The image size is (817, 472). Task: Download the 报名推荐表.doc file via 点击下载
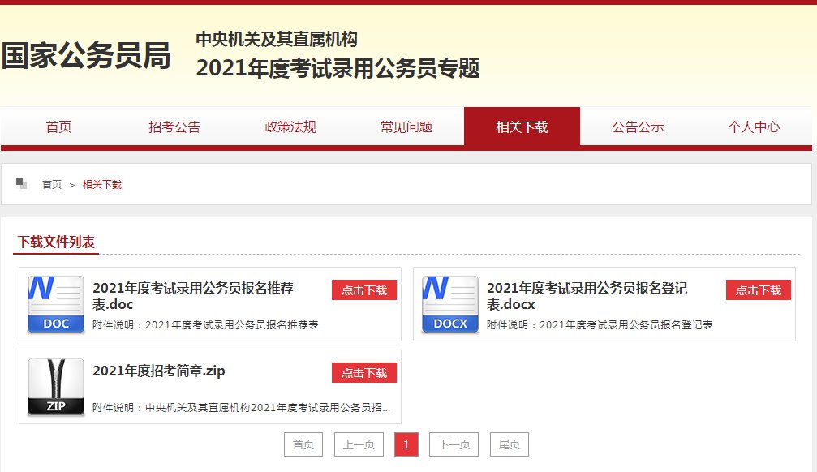click(364, 290)
